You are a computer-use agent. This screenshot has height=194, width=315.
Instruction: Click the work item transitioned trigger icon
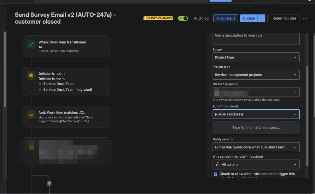(x=31, y=44)
